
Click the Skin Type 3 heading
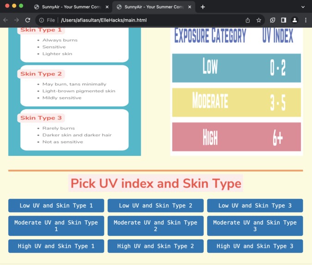[41, 118]
